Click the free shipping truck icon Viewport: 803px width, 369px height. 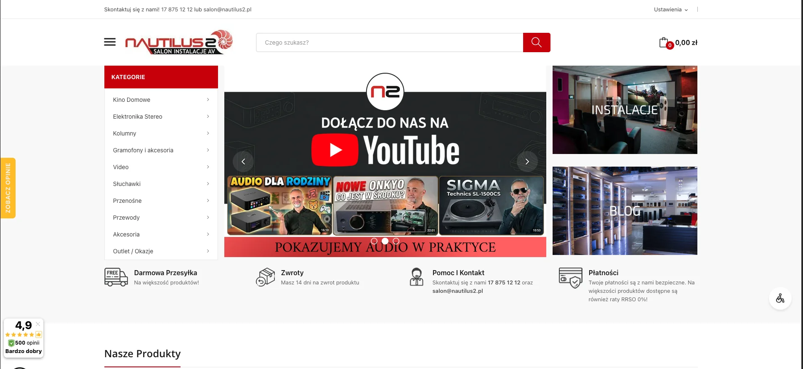[x=116, y=277]
